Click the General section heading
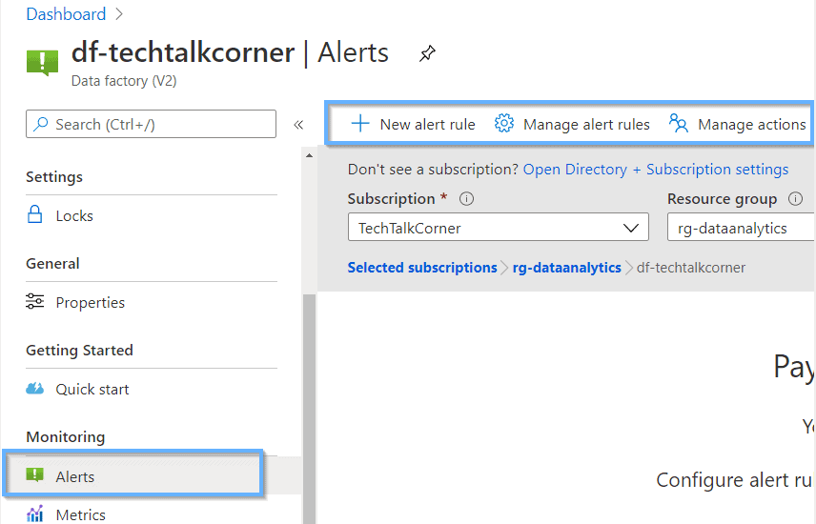Screen dimensions: 816x524 pyautogui.click(x=52, y=263)
